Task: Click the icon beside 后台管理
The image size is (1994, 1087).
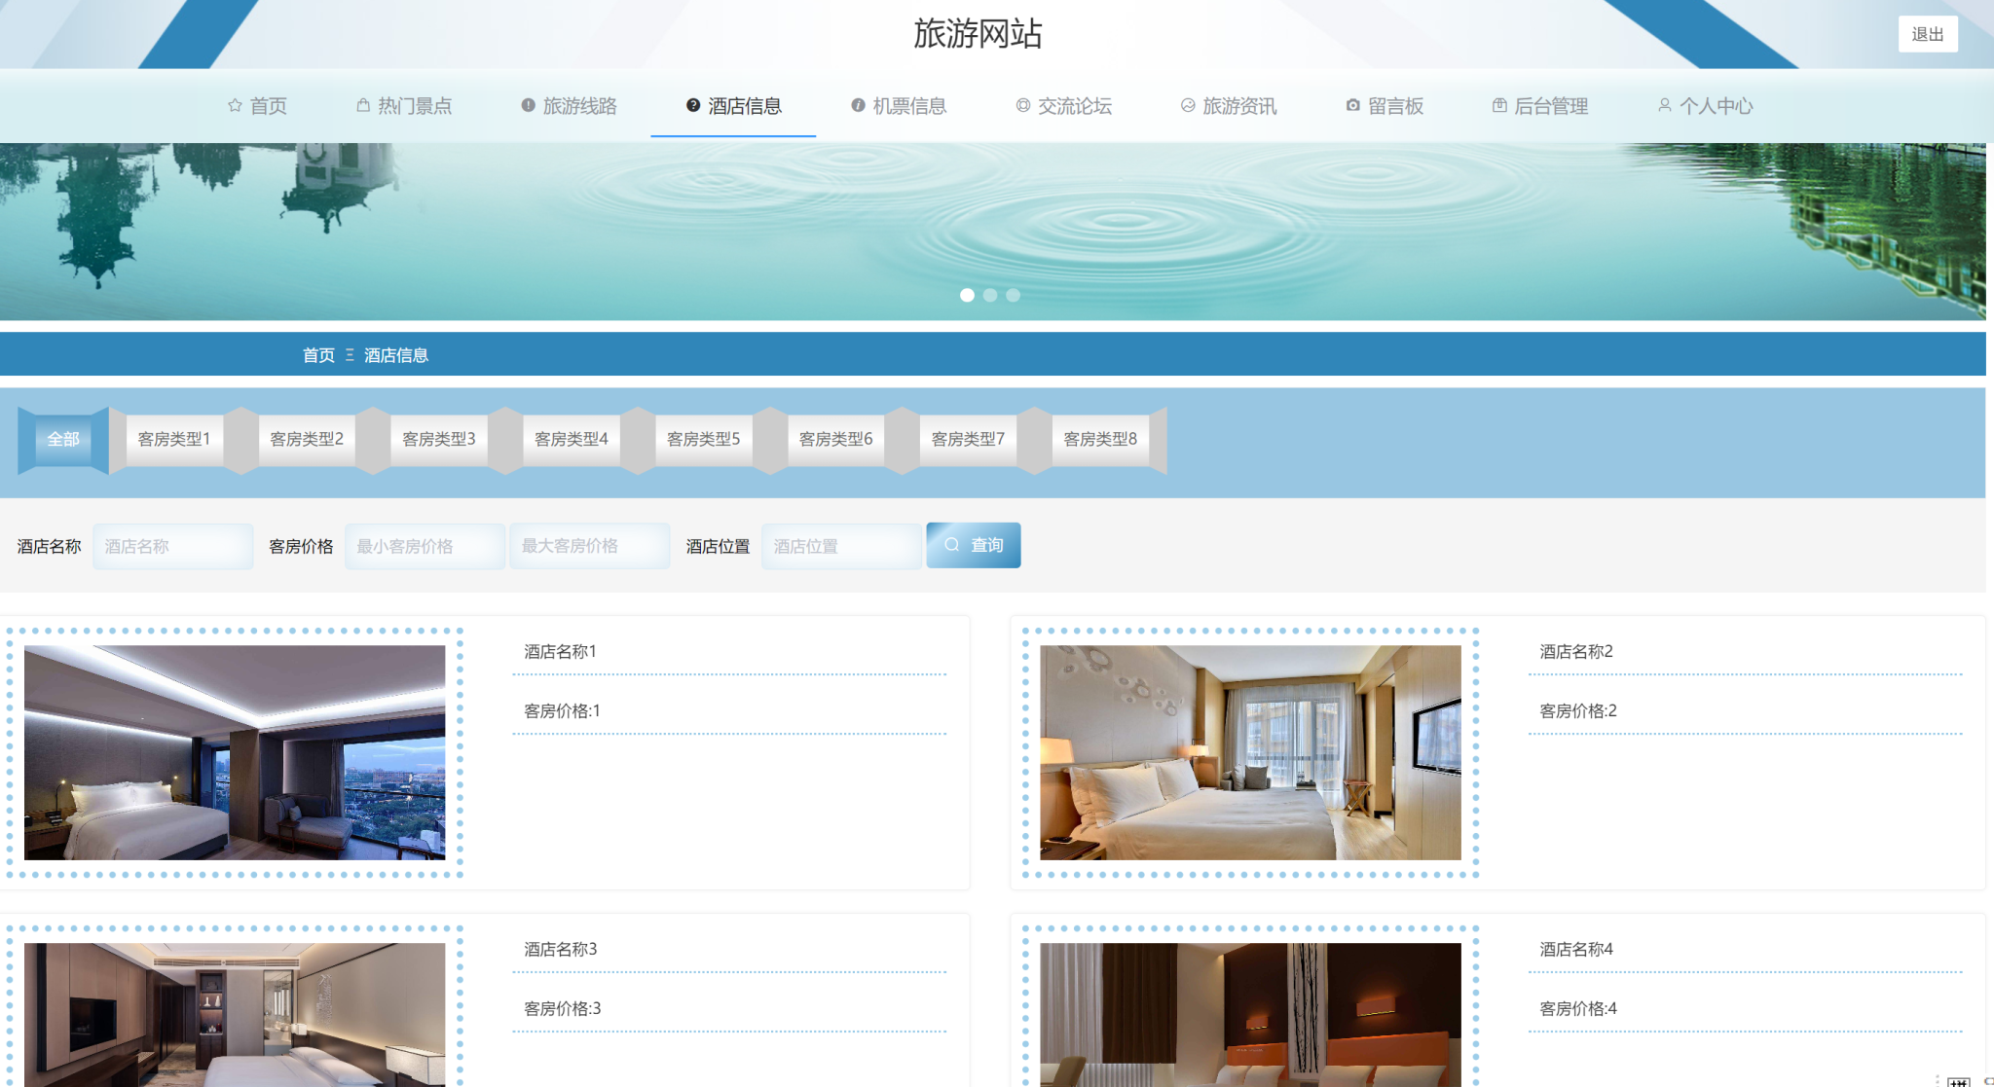Action: 1499,105
